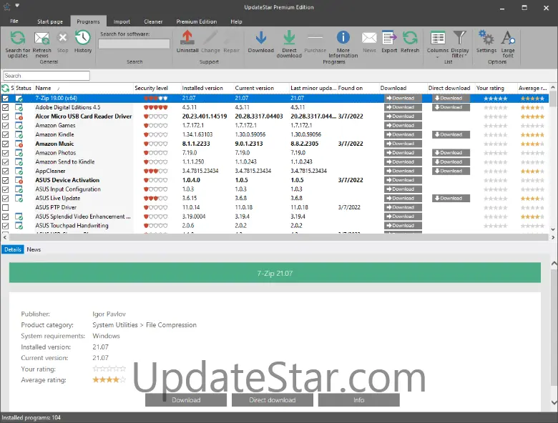Click Download button for Amazon Music row
This screenshot has width=558, height=423.
[403, 144]
